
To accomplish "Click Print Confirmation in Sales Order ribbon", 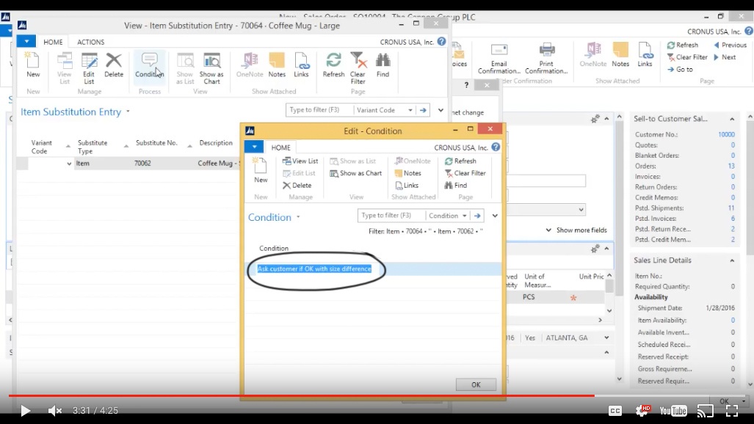I will click(x=546, y=59).
